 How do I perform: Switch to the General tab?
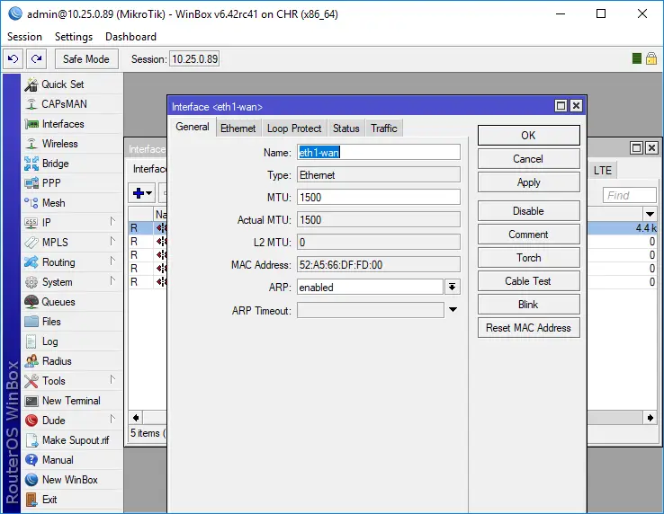(x=193, y=127)
